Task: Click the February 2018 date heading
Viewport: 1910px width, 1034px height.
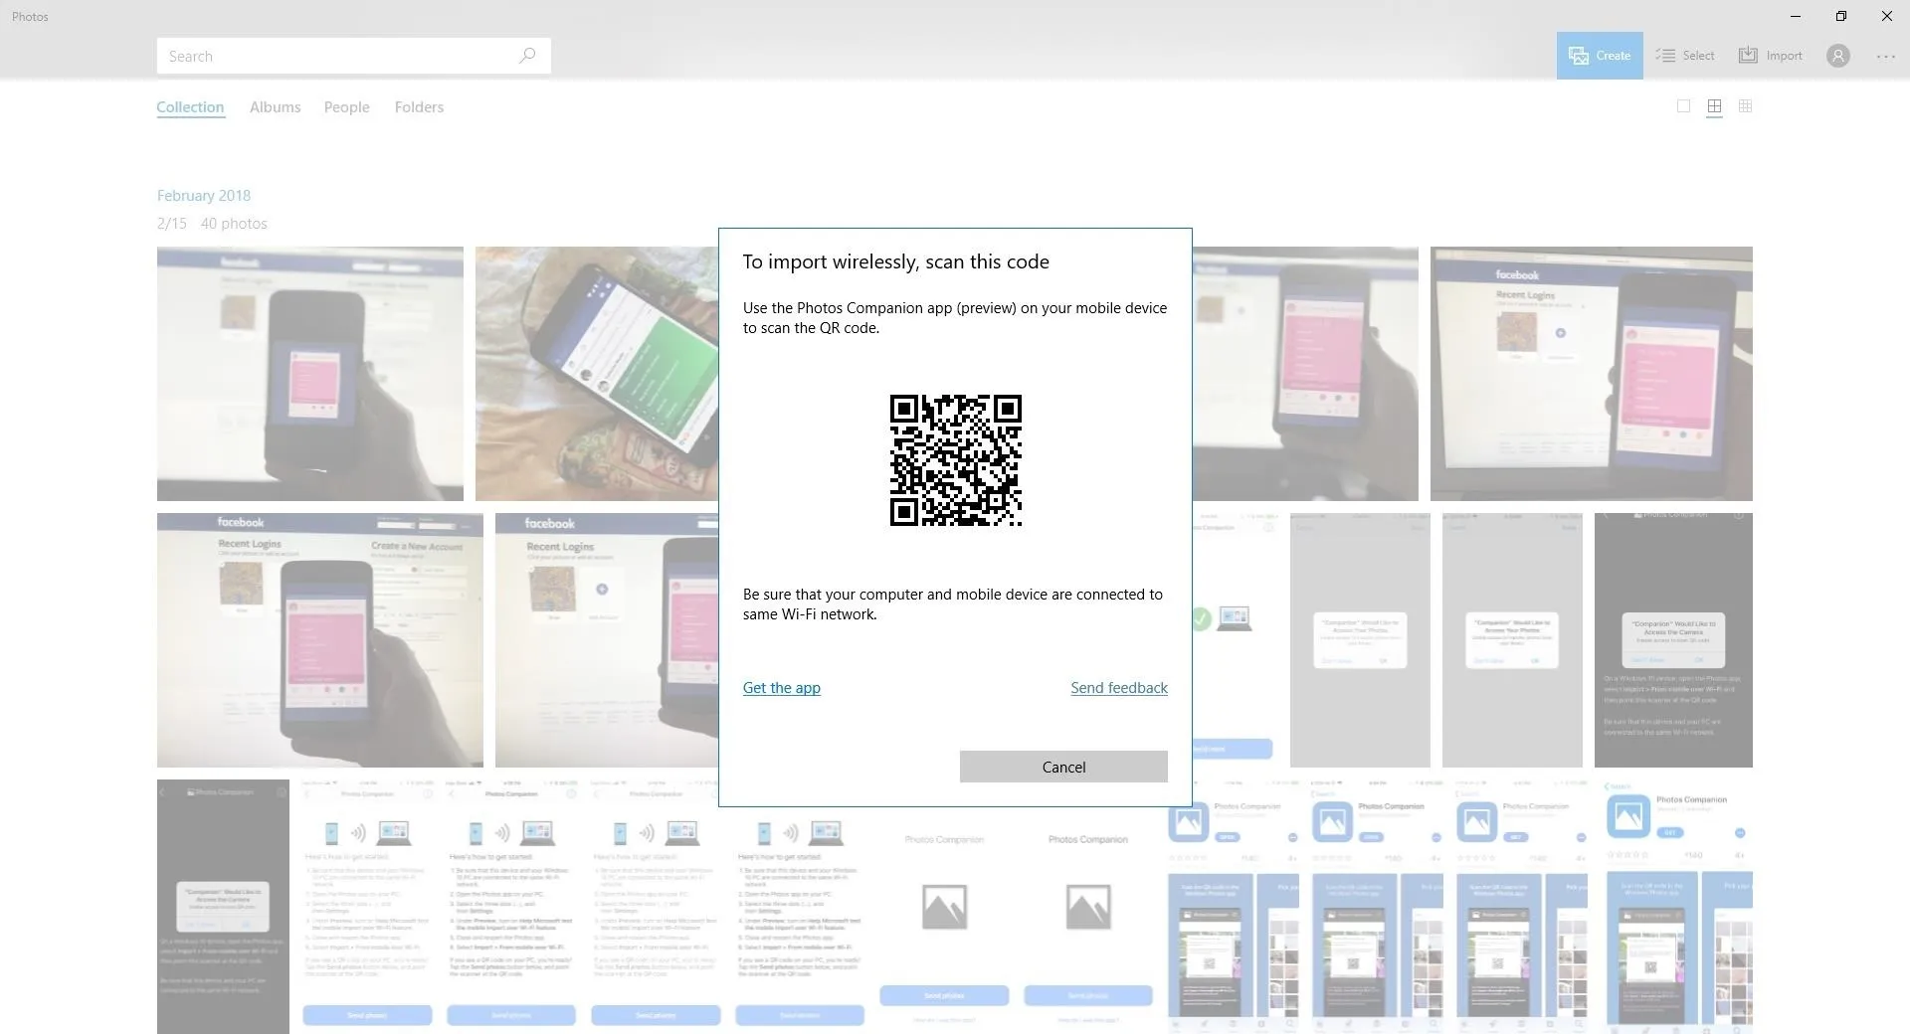Action: [204, 196]
